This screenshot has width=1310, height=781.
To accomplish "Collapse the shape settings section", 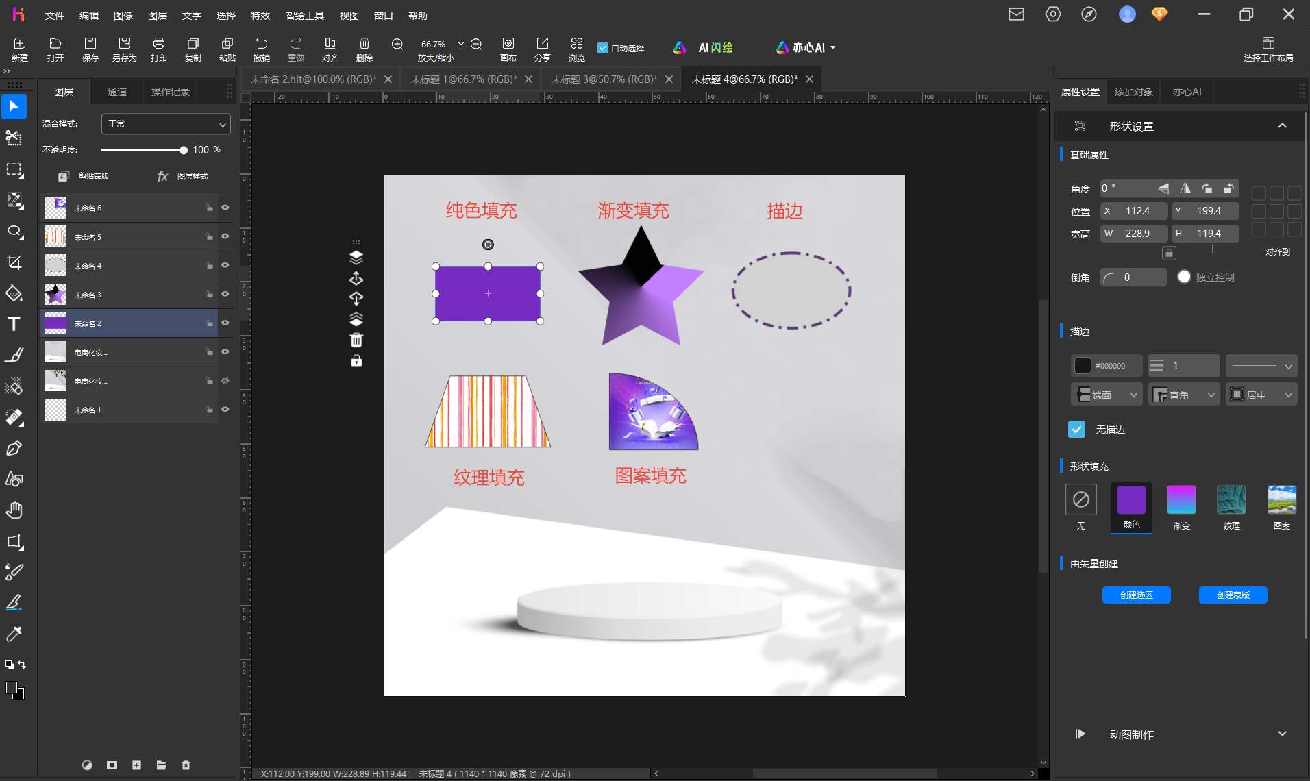I will point(1282,126).
